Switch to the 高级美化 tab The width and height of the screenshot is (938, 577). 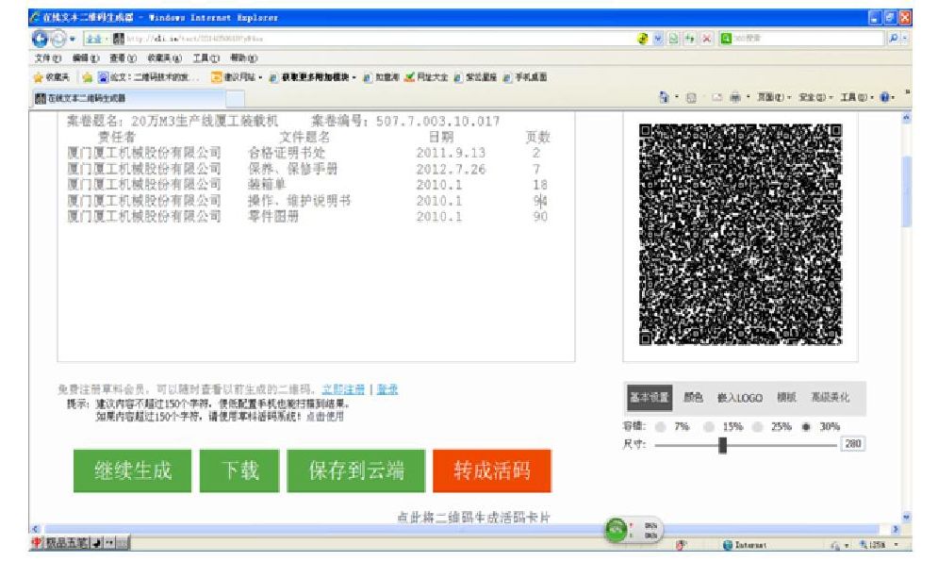(830, 398)
